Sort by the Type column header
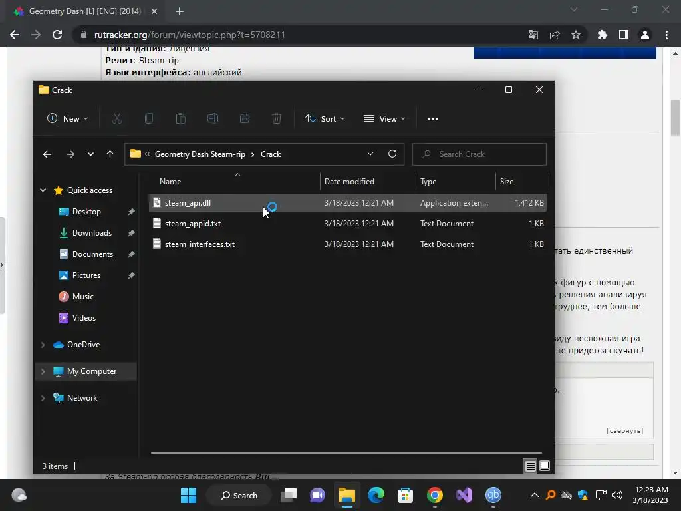Viewport: 681px width, 511px height. click(456, 181)
